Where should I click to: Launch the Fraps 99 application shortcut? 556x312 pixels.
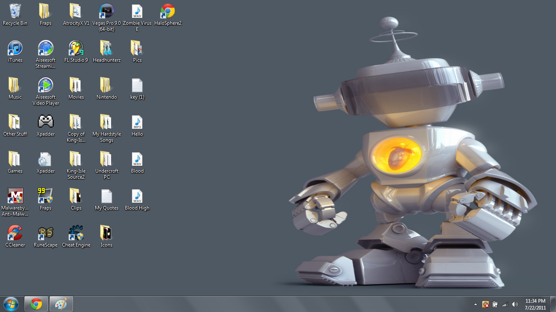(x=46, y=199)
